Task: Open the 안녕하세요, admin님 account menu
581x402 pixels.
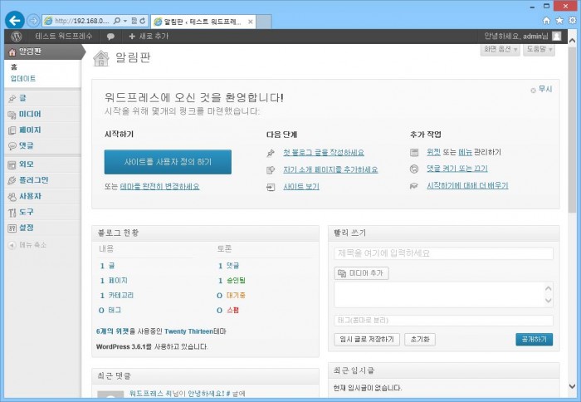Action: [522, 36]
